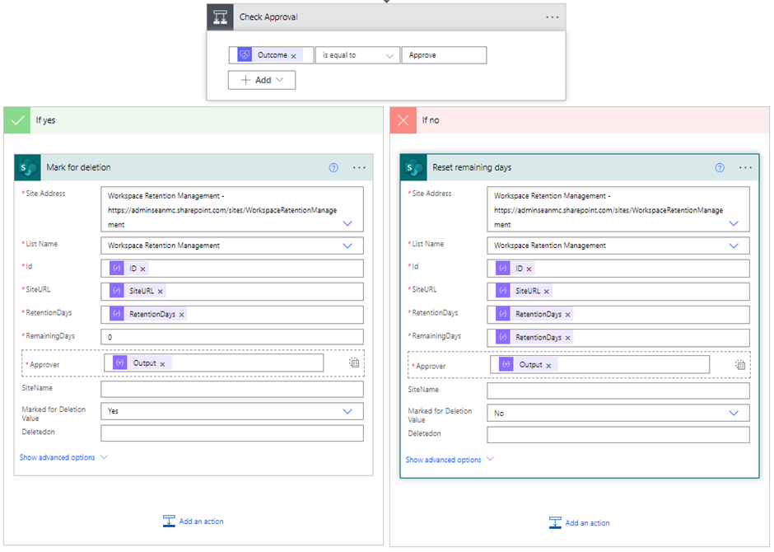Open Mark for deletion ellipsis menu

(359, 168)
